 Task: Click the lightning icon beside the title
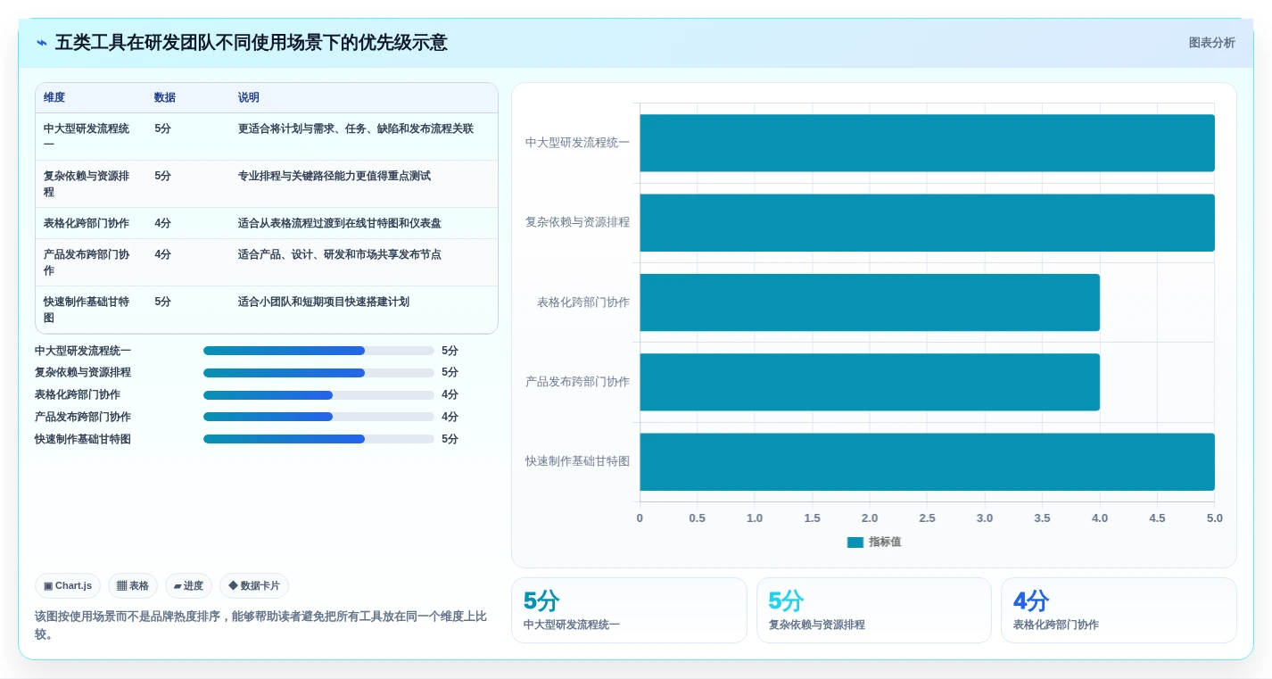[x=42, y=43]
